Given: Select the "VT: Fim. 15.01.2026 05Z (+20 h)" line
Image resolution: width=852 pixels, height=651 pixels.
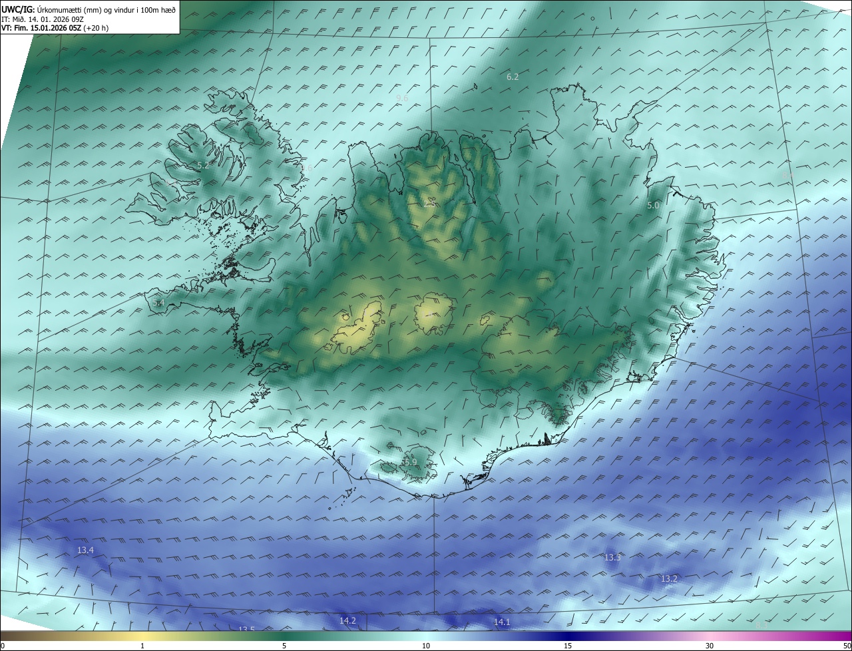Looking at the screenshot, I should click(55, 28).
